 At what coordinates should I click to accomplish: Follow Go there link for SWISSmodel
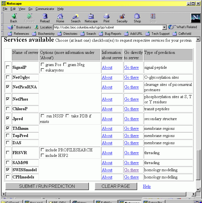pyautogui.click(x=131, y=170)
